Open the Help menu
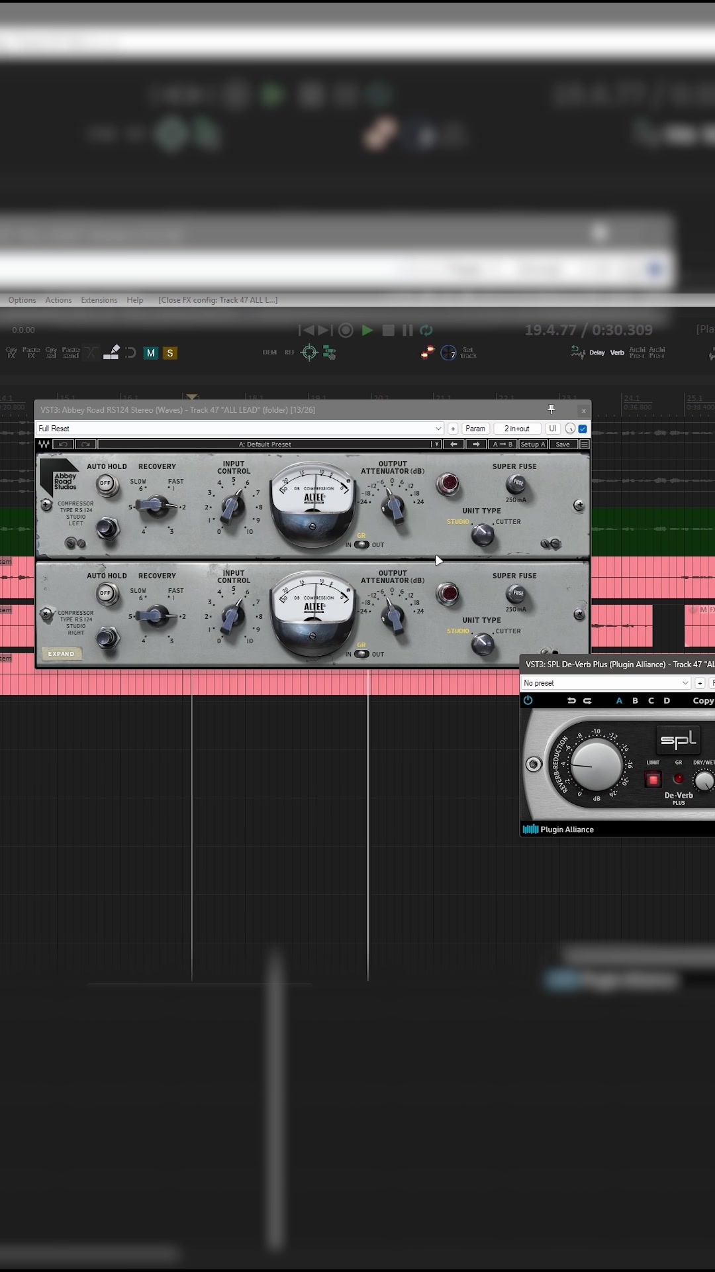The width and height of the screenshot is (715, 1272). (x=135, y=300)
